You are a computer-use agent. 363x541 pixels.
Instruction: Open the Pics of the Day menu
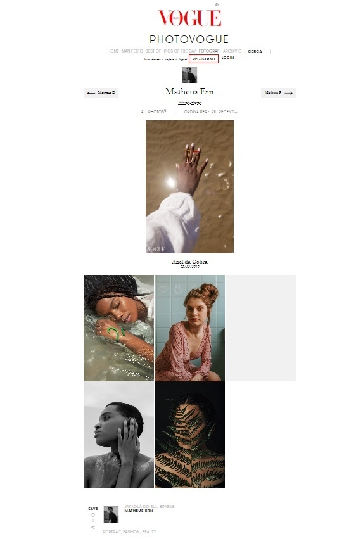[180, 51]
